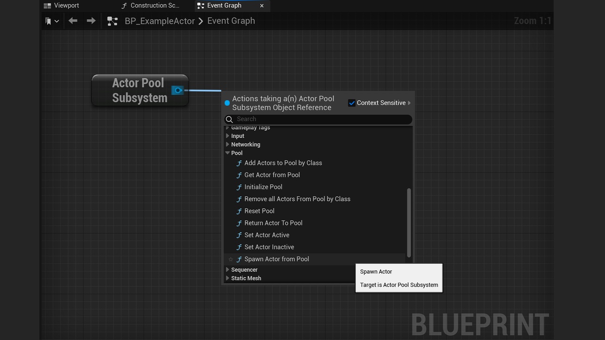The width and height of the screenshot is (605, 340).
Task: Go back with the left arrow button
Action: pyautogui.click(x=73, y=21)
